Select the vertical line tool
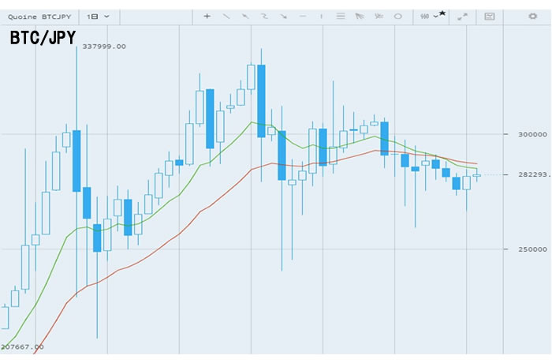The image size is (552, 363). [x=321, y=17]
